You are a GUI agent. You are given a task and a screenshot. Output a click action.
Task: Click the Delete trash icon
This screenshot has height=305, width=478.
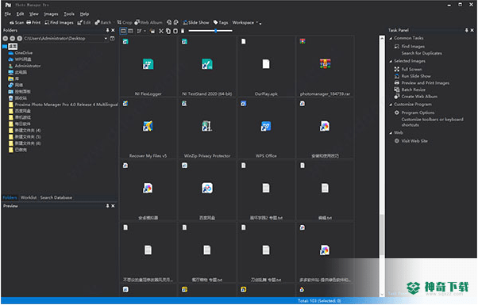(183, 31)
